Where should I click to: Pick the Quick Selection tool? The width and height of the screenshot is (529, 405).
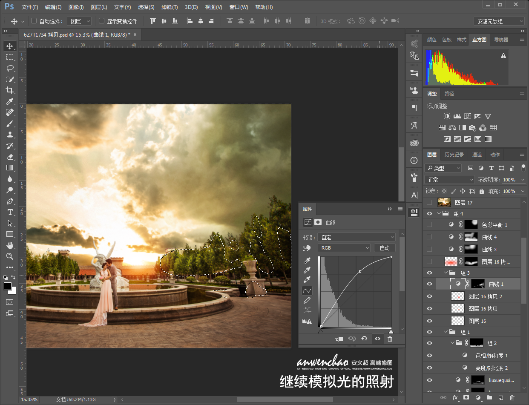pos(10,79)
